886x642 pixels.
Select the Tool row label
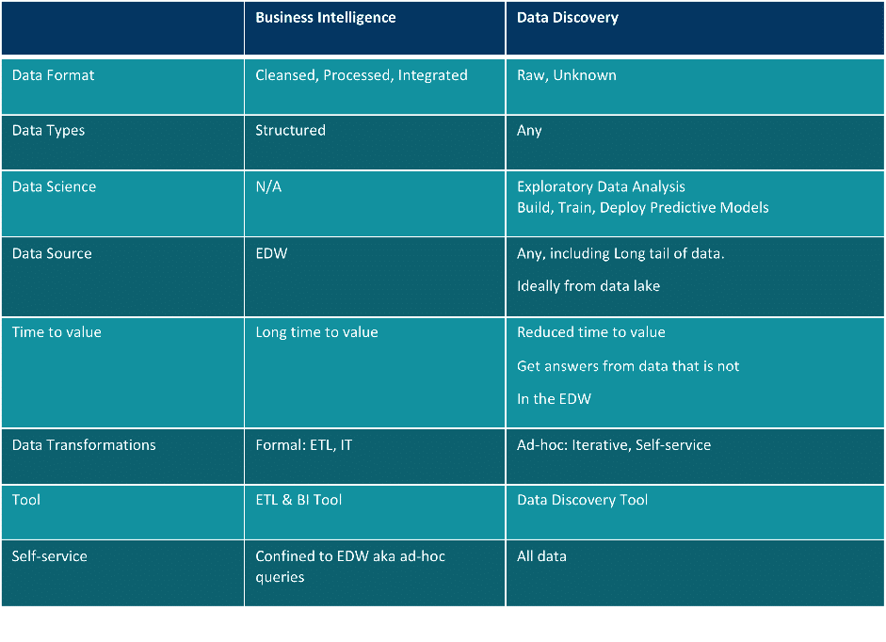(x=26, y=500)
